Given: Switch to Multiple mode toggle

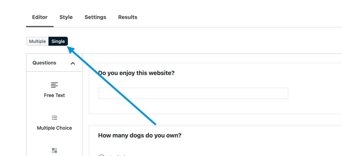Looking at the screenshot, I should pyautogui.click(x=37, y=41).
